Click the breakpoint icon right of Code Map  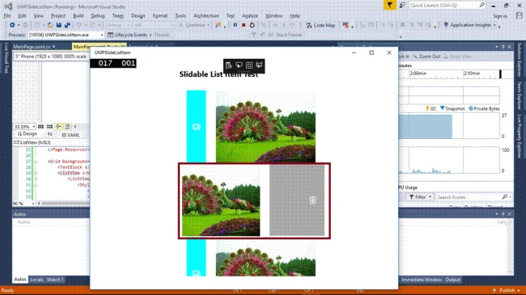click(x=346, y=25)
